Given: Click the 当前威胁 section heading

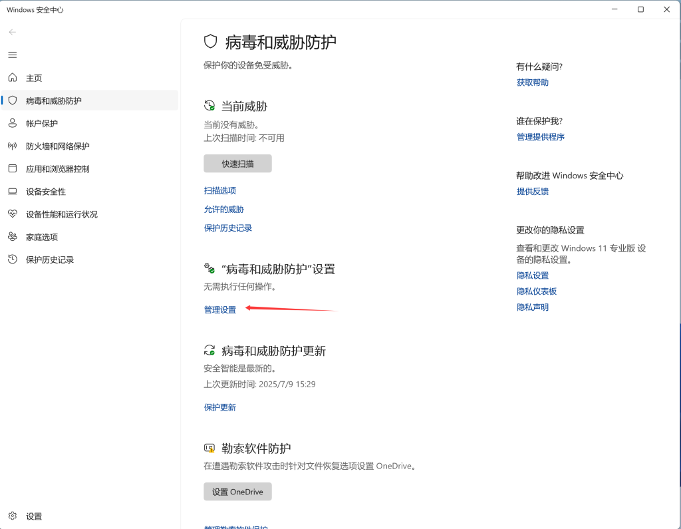Looking at the screenshot, I should pyautogui.click(x=245, y=106).
